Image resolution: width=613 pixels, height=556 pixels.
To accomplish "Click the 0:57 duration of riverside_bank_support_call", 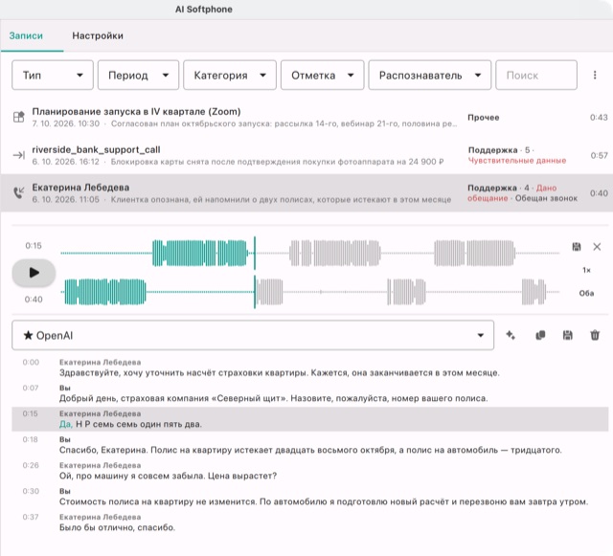I will [x=599, y=156].
